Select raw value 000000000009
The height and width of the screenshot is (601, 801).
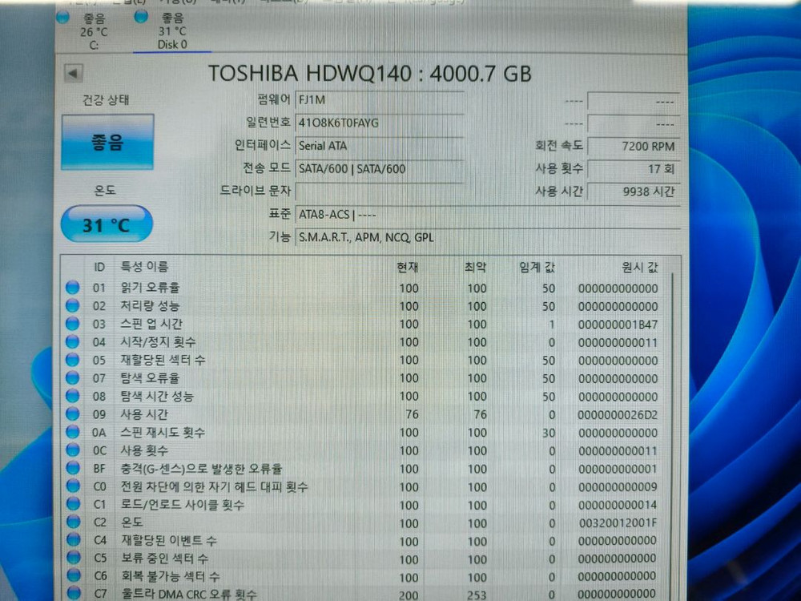pos(618,487)
